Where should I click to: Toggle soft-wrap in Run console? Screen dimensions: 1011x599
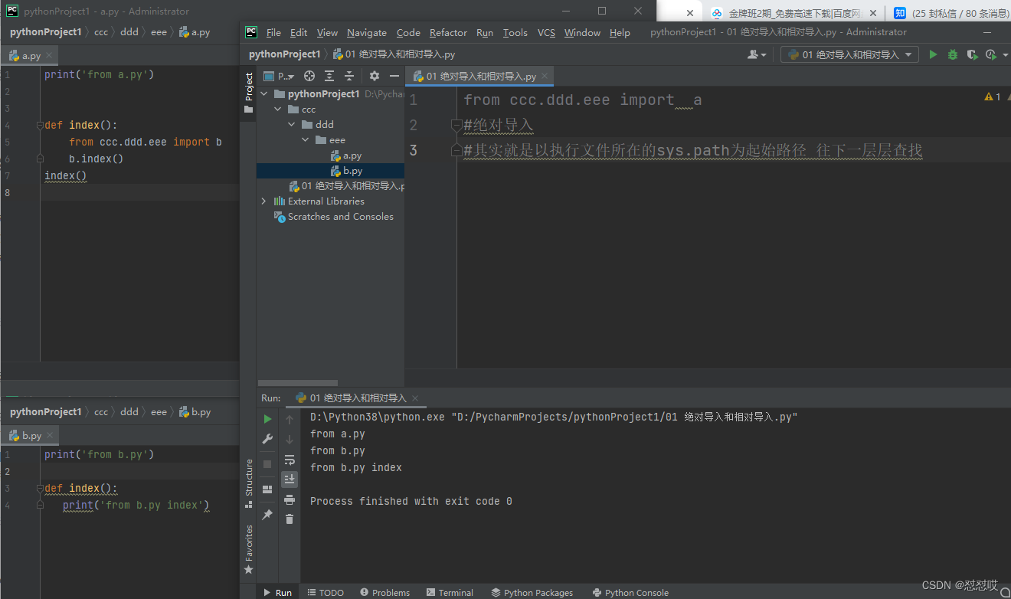coord(290,460)
